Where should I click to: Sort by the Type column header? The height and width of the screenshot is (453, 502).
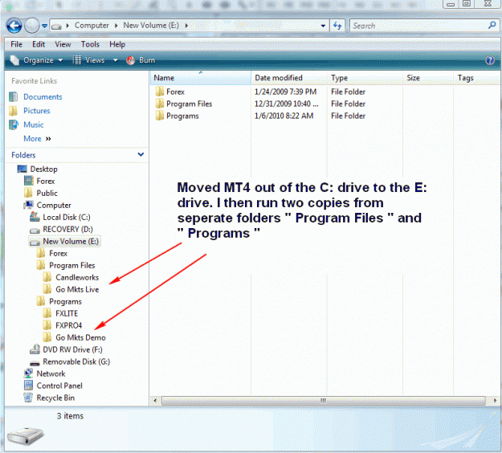365,78
